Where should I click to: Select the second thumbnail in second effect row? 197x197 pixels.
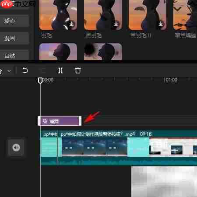(103, 51)
